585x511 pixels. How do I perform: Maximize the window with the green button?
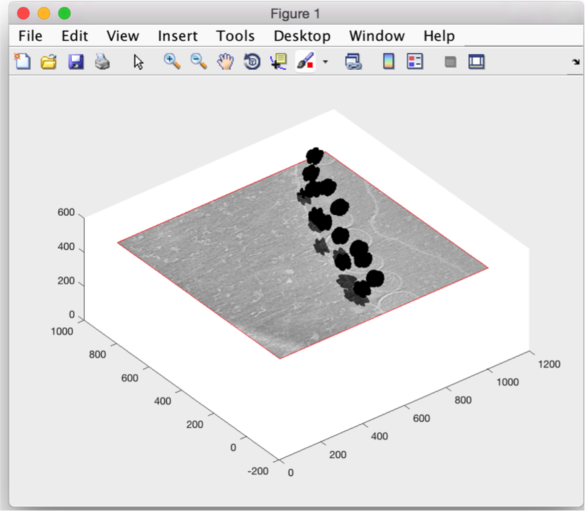[x=64, y=13]
